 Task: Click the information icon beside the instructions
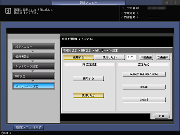click(8, 11)
